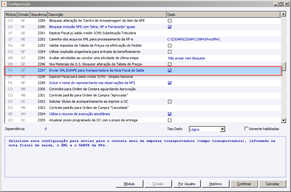This screenshot has width=291, height=192.
Task: Open the Histórico button
Action: (x=215, y=184)
